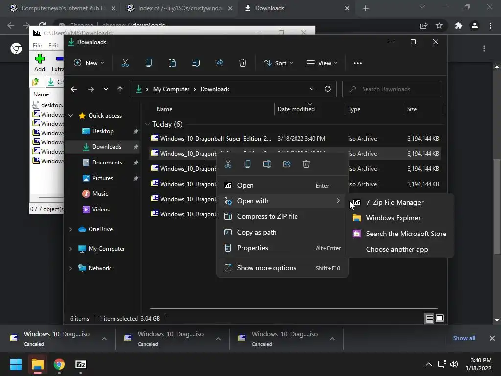Screen dimensions: 501x376
Task: Close the Chrome downloads bar
Action: click(x=492, y=338)
